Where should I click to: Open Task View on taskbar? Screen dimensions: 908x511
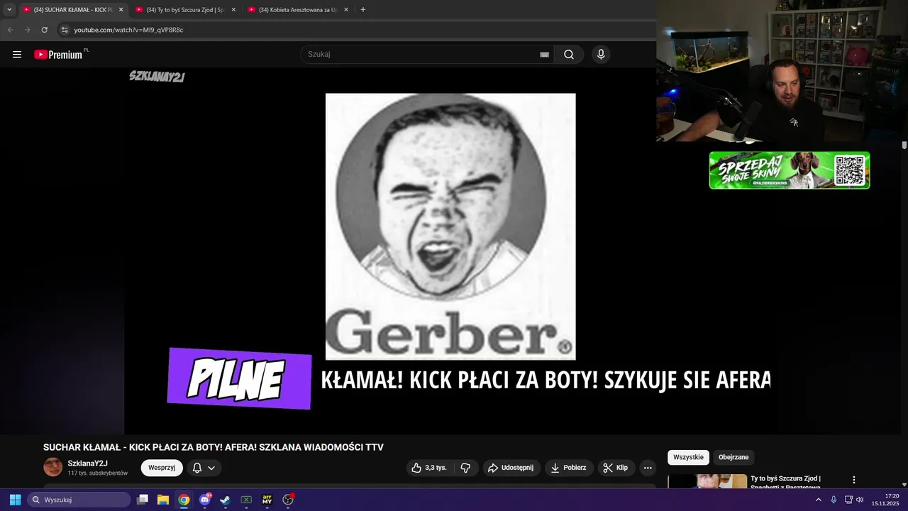point(142,500)
